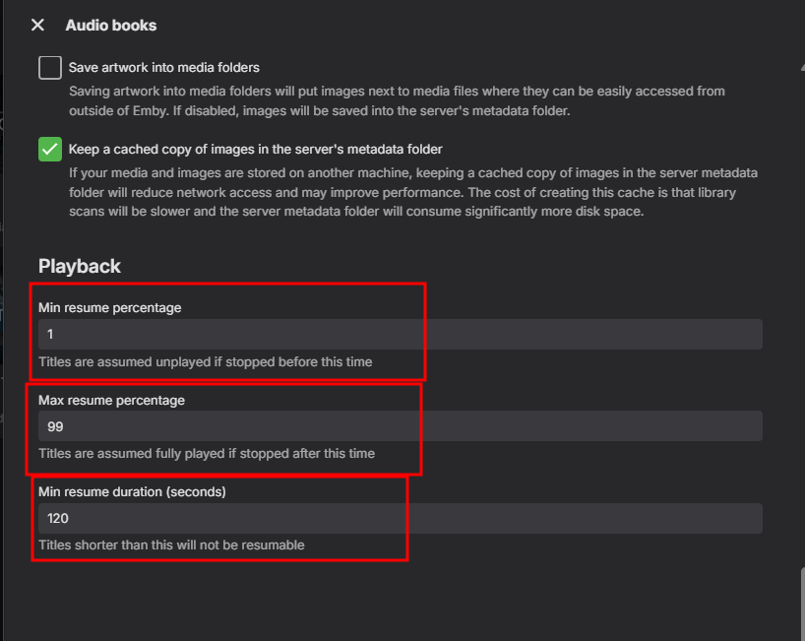
Task: Click the assumed unplayed hint text
Action: [205, 361]
